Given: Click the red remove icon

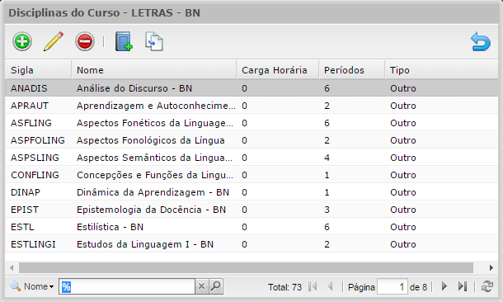Looking at the screenshot, I should [85, 41].
